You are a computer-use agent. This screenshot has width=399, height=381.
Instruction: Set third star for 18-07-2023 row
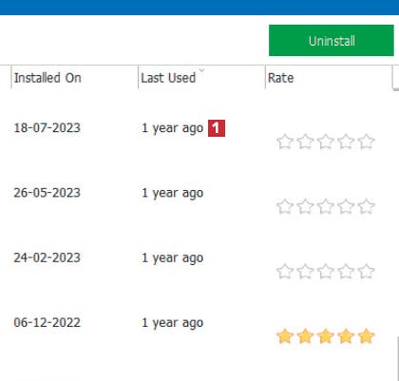pos(326,142)
